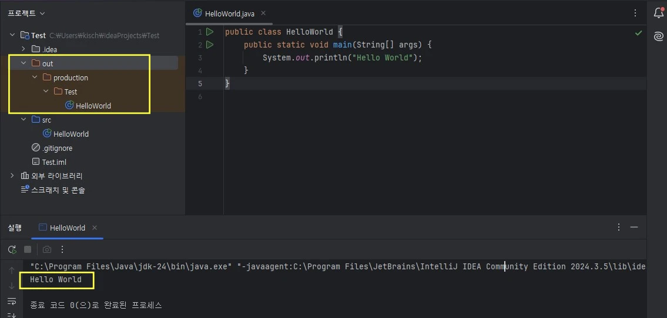Select the out folder row
This screenshot has height=318, width=667.
93,63
